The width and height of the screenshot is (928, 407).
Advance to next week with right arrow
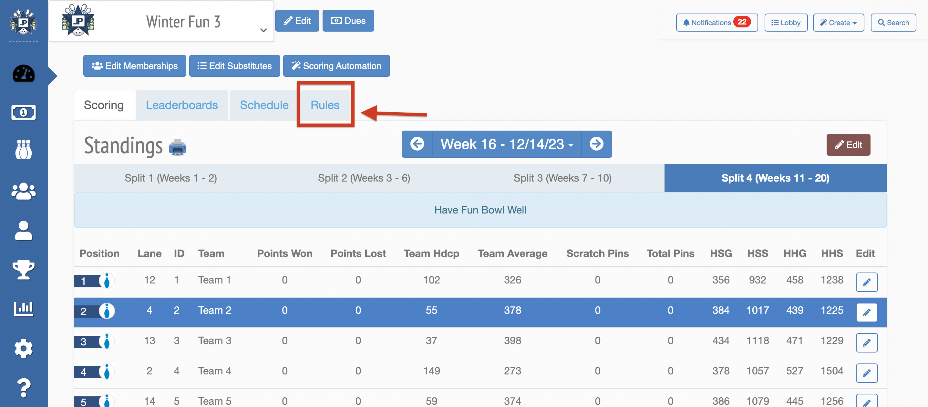[596, 144]
